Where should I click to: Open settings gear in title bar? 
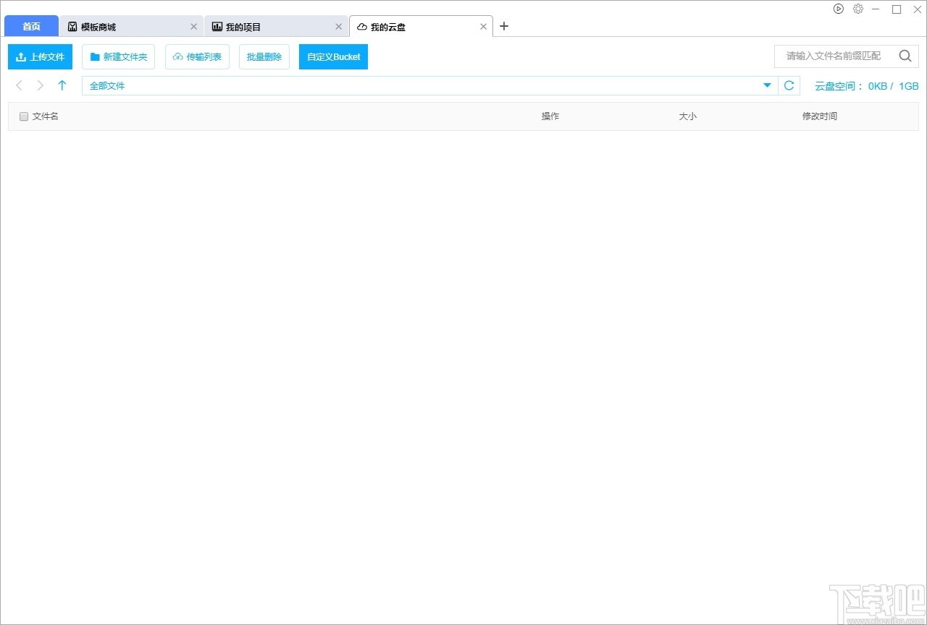point(858,9)
